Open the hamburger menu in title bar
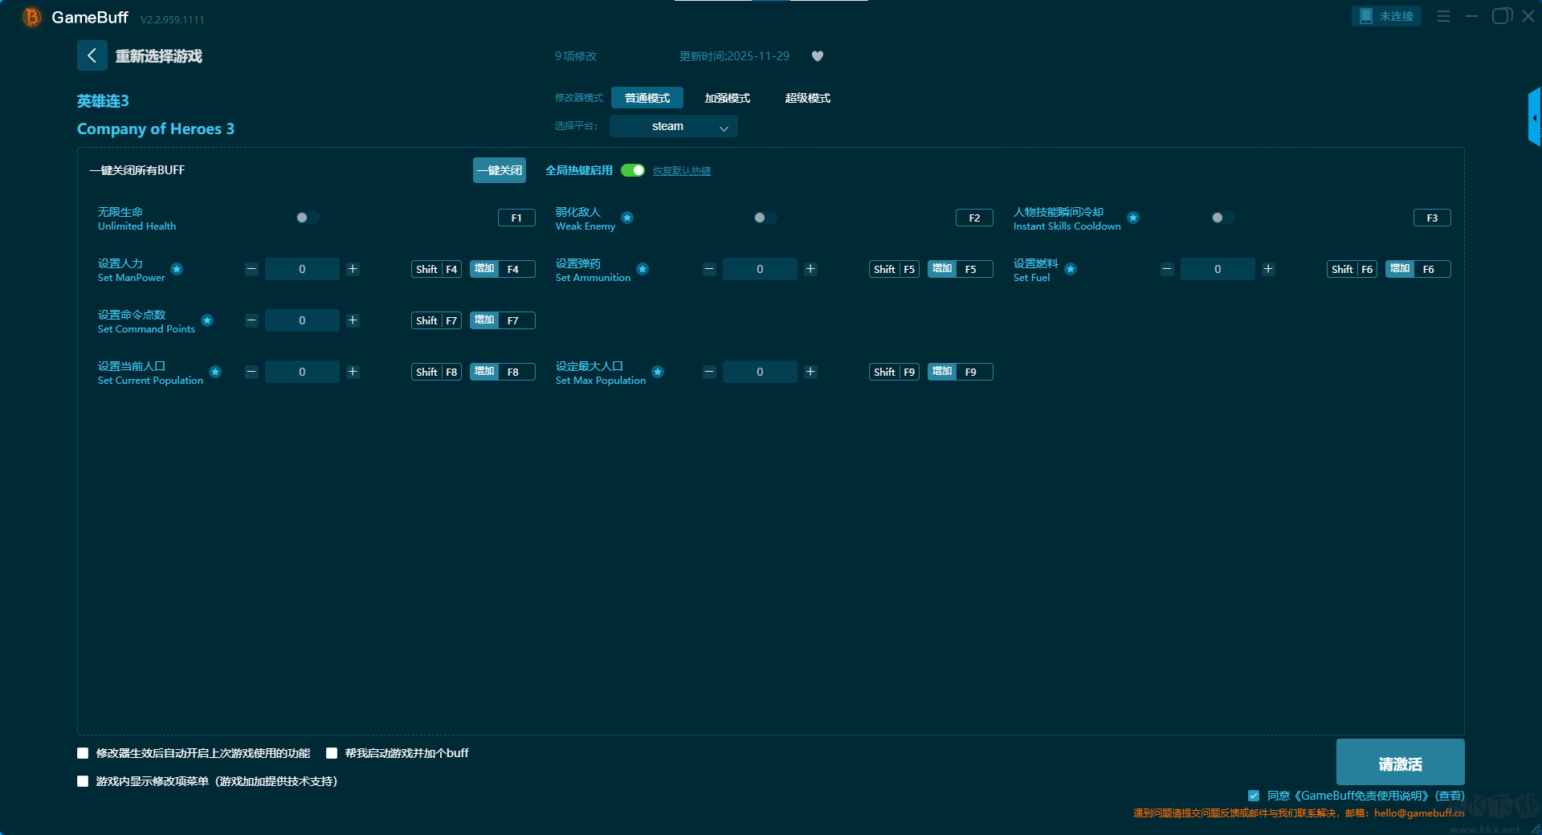 pyautogui.click(x=1443, y=16)
